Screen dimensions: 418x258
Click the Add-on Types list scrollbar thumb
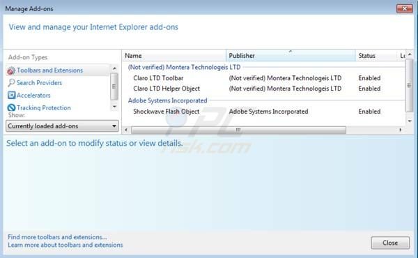point(114,86)
